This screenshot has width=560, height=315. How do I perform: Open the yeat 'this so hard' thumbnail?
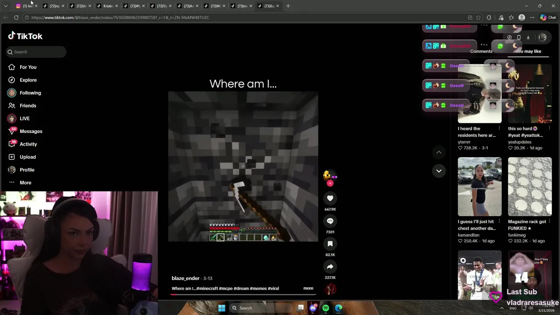(x=530, y=94)
